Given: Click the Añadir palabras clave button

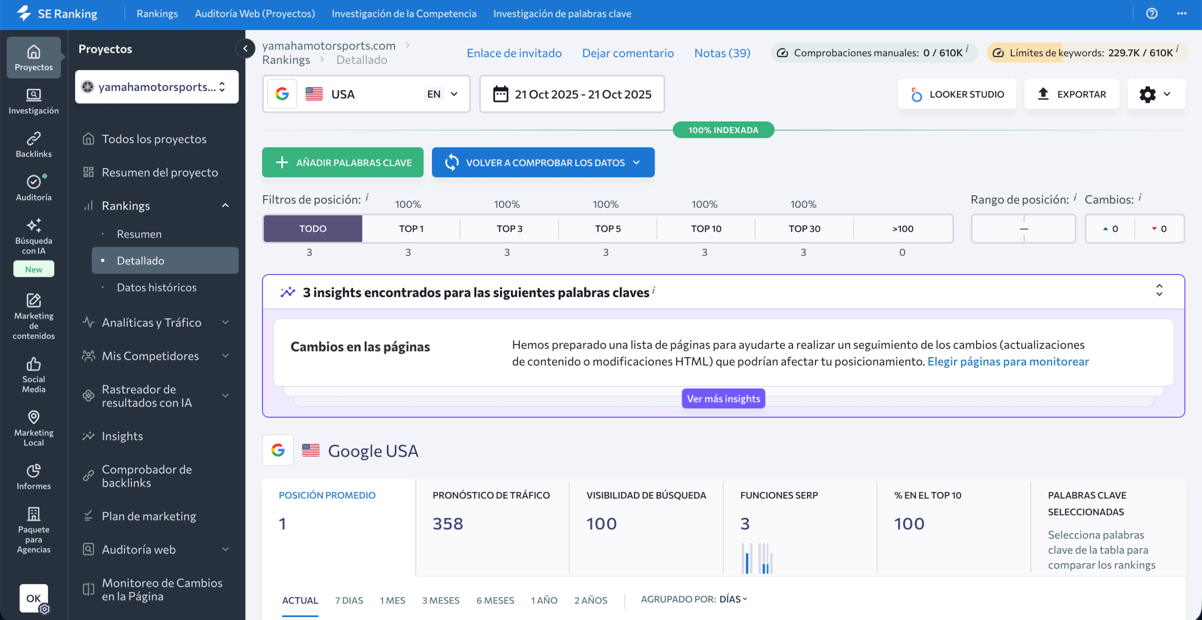Looking at the screenshot, I should pyautogui.click(x=342, y=162).
